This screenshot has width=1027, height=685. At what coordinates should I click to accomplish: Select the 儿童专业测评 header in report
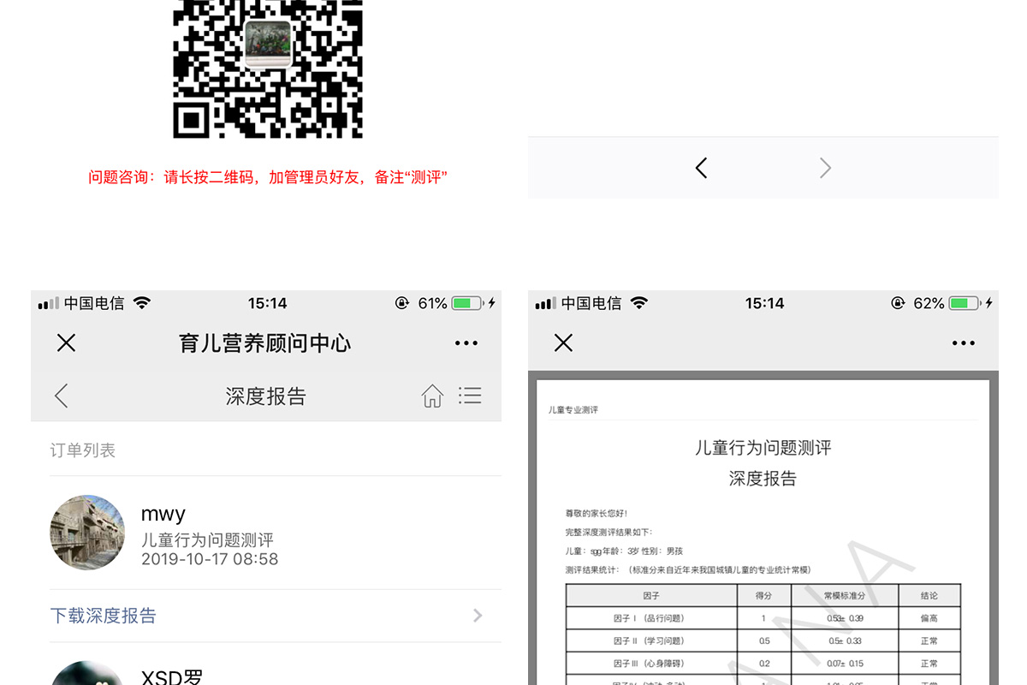click(x=573, y=410)
